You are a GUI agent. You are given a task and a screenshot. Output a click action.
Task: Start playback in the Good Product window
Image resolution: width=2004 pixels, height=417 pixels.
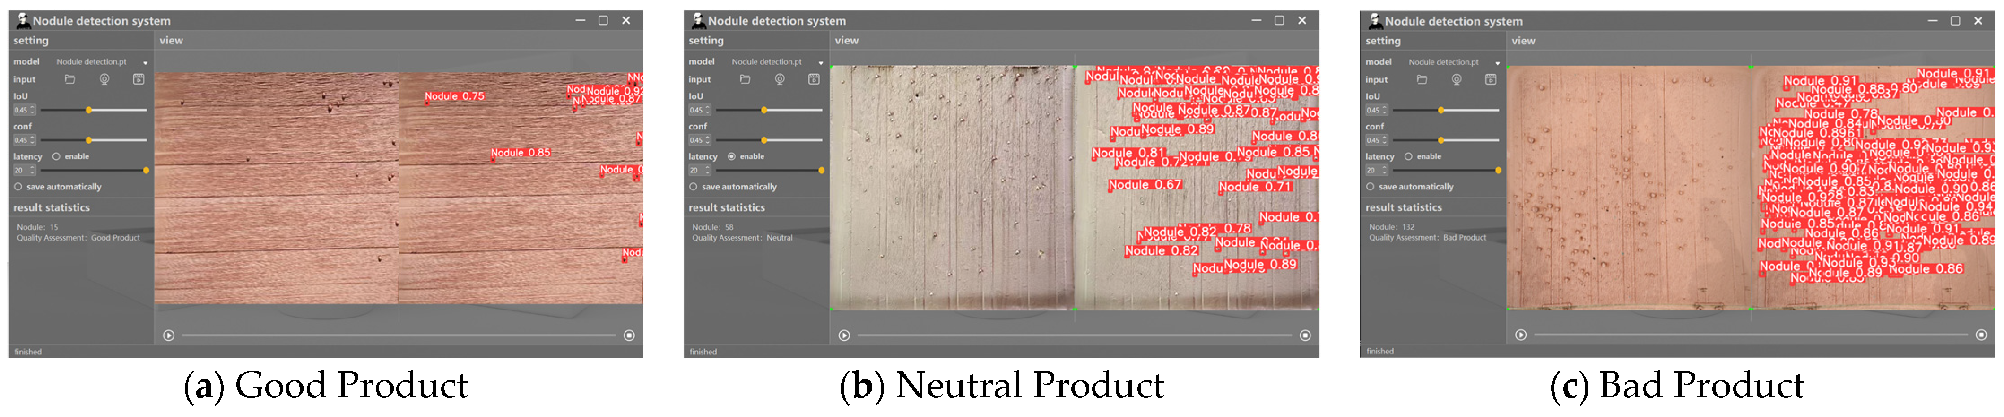coord(169,335)
